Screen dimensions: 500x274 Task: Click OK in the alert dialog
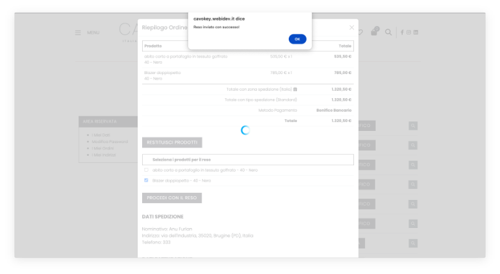click(x=297, y=39)
